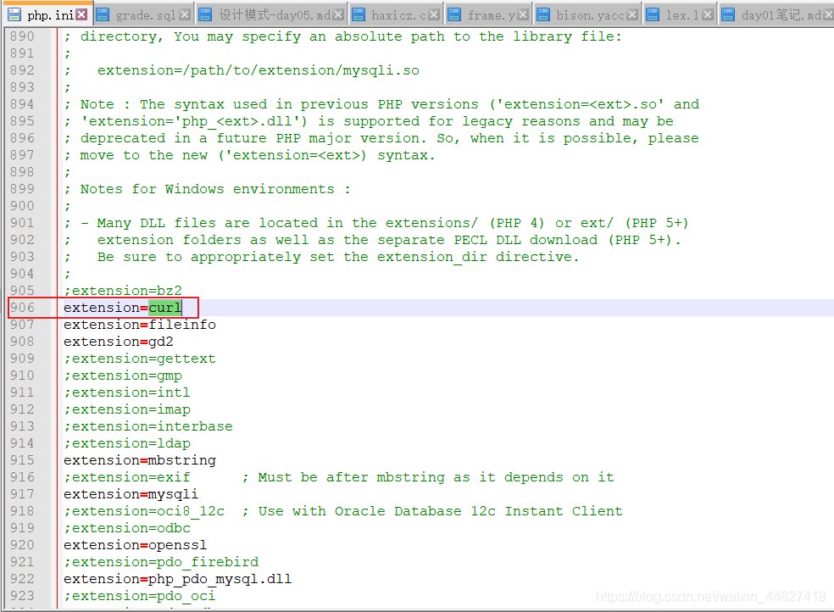
Task: Click the ';extension=gmp' line
Action: [x=123, y=376]
